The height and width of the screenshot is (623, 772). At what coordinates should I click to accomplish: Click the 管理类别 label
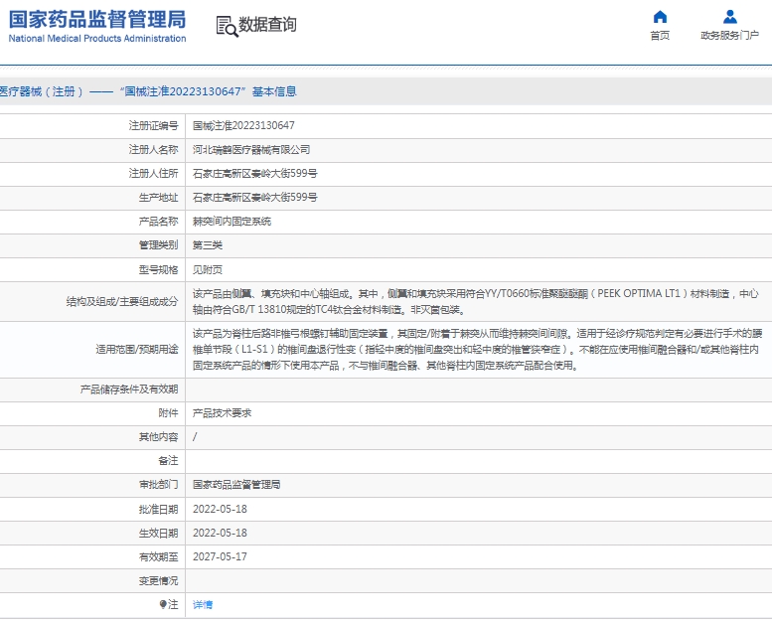point(159,245)
